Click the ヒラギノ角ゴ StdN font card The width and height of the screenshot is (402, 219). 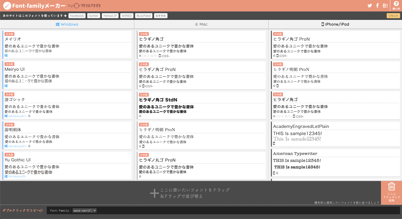point(202,105)
